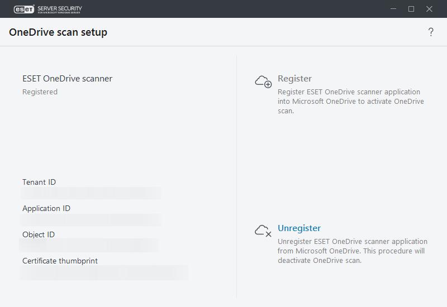Click the Register description paragraph

click(x=350, y=101)
